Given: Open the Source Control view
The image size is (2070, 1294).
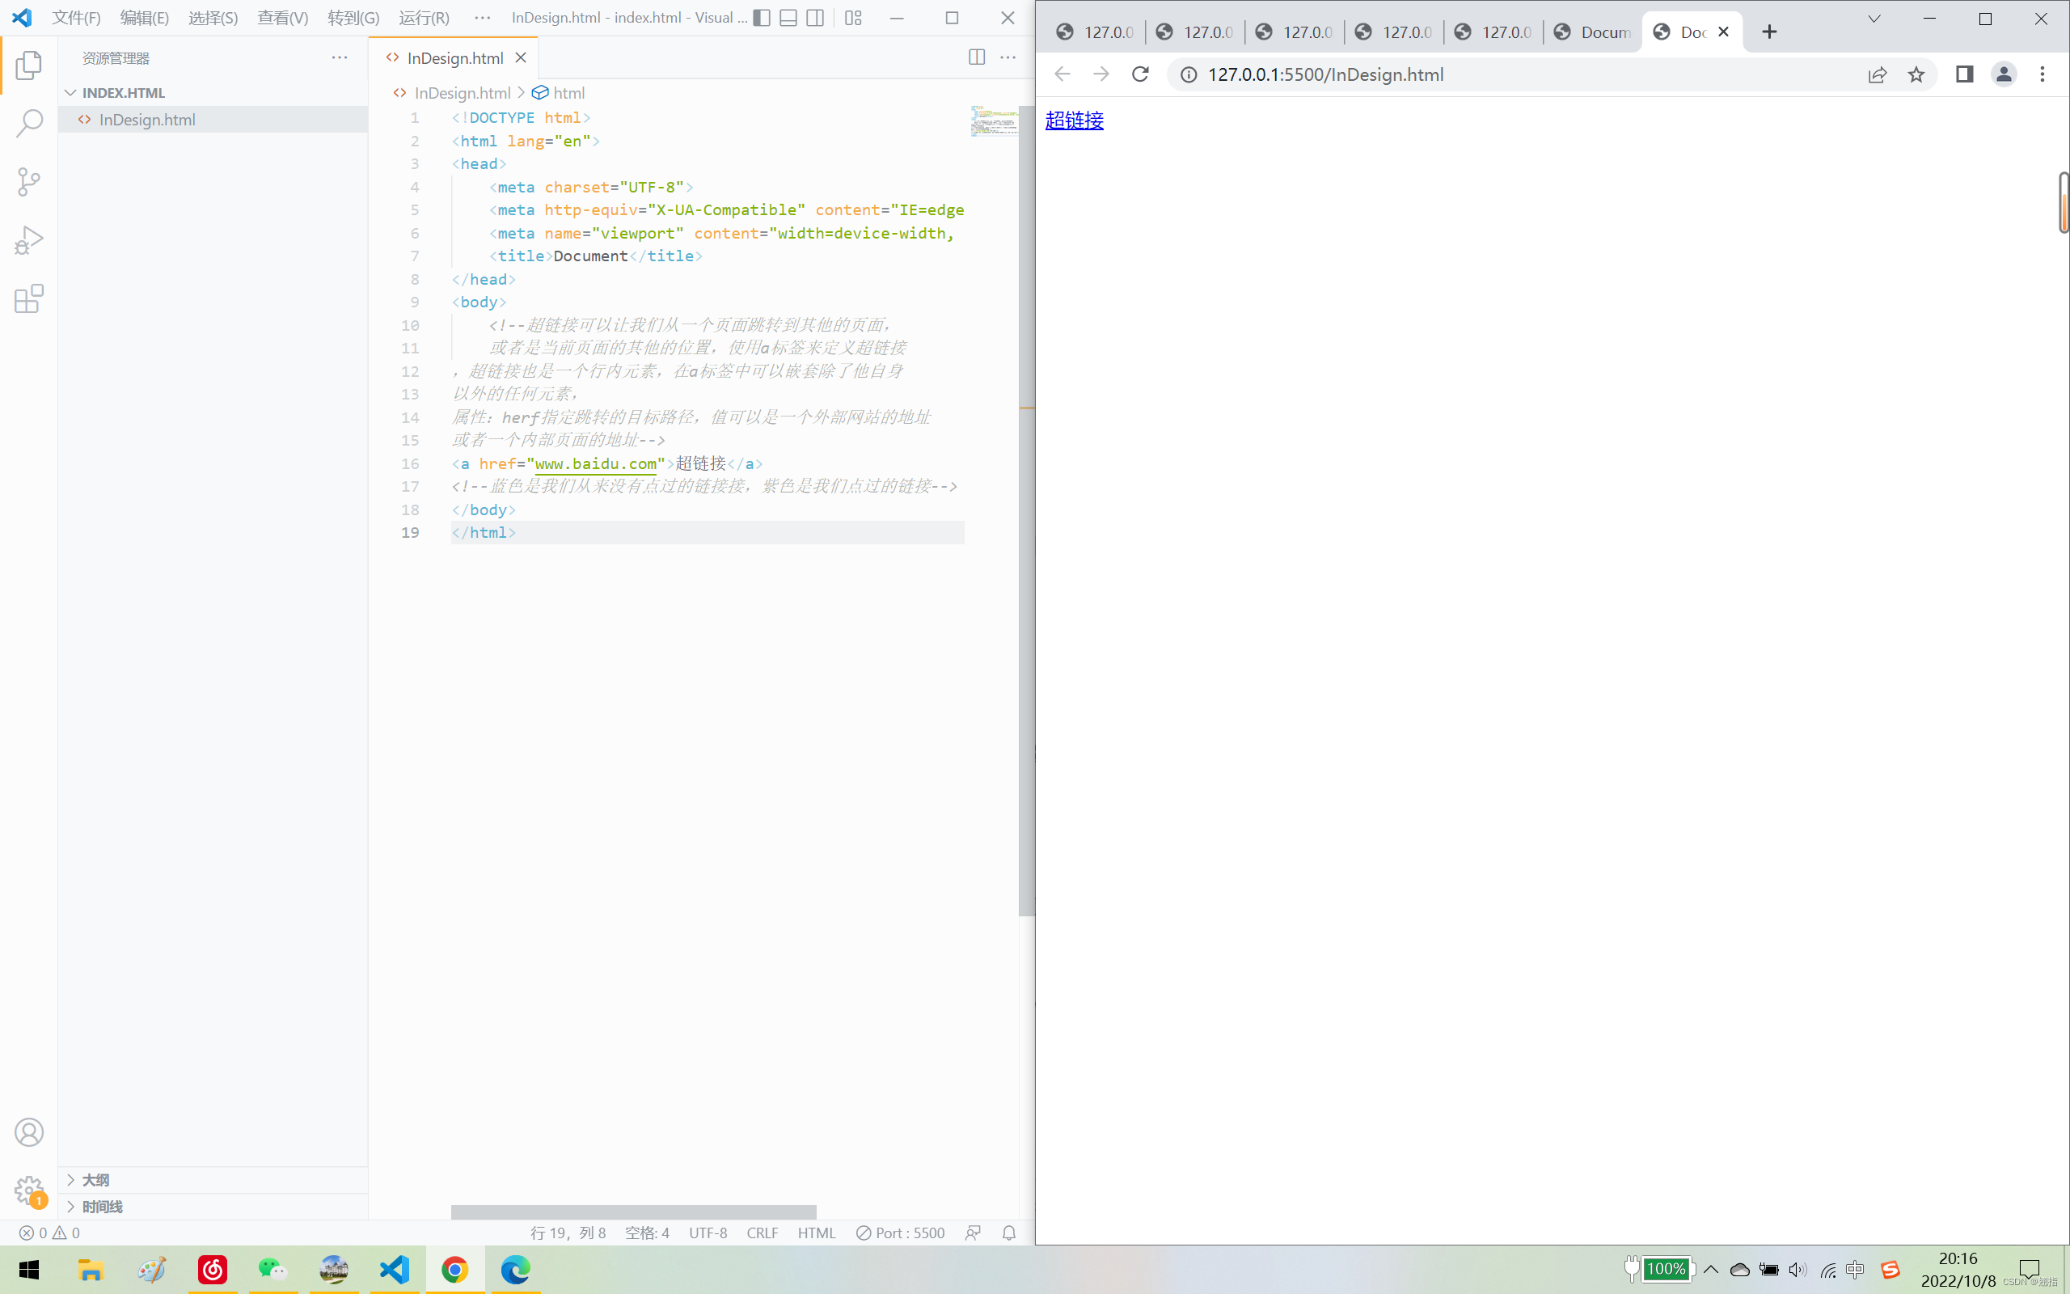Looking at the screenshot, I should tap(29, 181).
